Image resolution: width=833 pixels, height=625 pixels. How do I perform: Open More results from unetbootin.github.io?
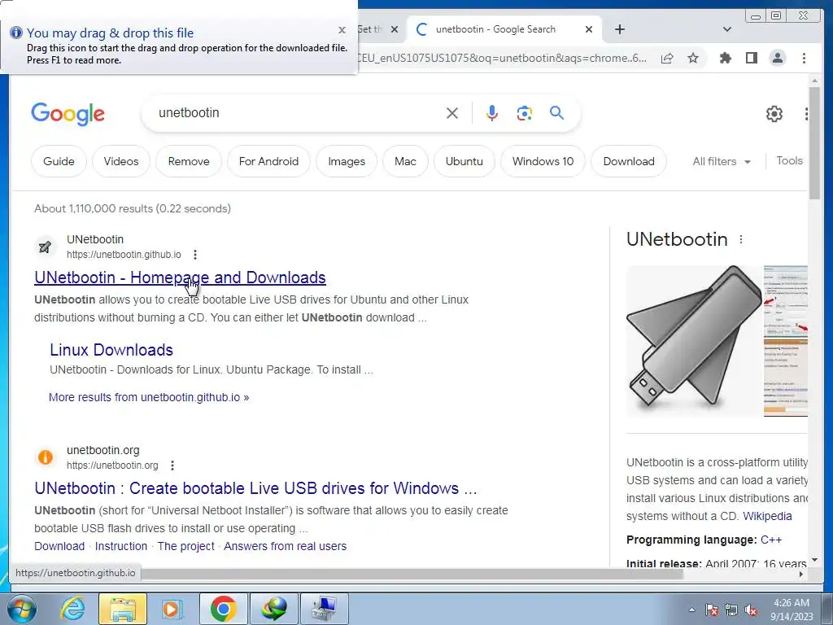pyautogui.click(x=149, y=397)
